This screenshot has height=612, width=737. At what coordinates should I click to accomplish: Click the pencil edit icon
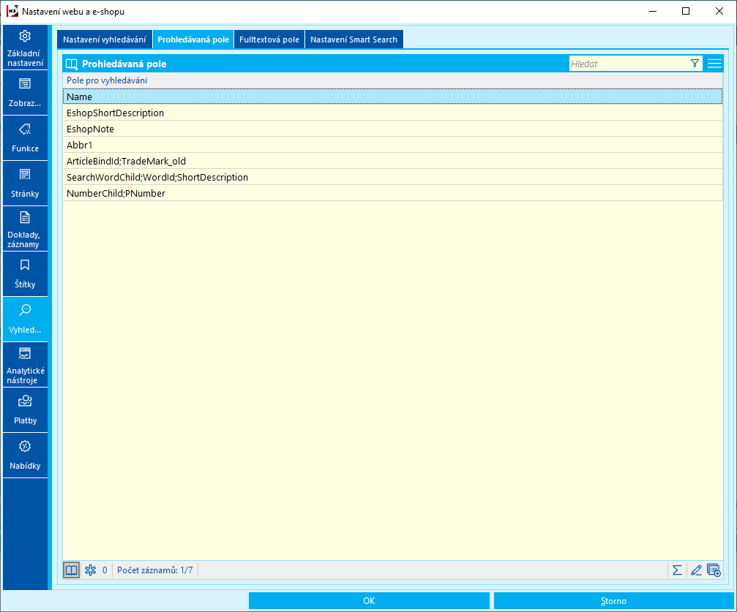point(696,570)
